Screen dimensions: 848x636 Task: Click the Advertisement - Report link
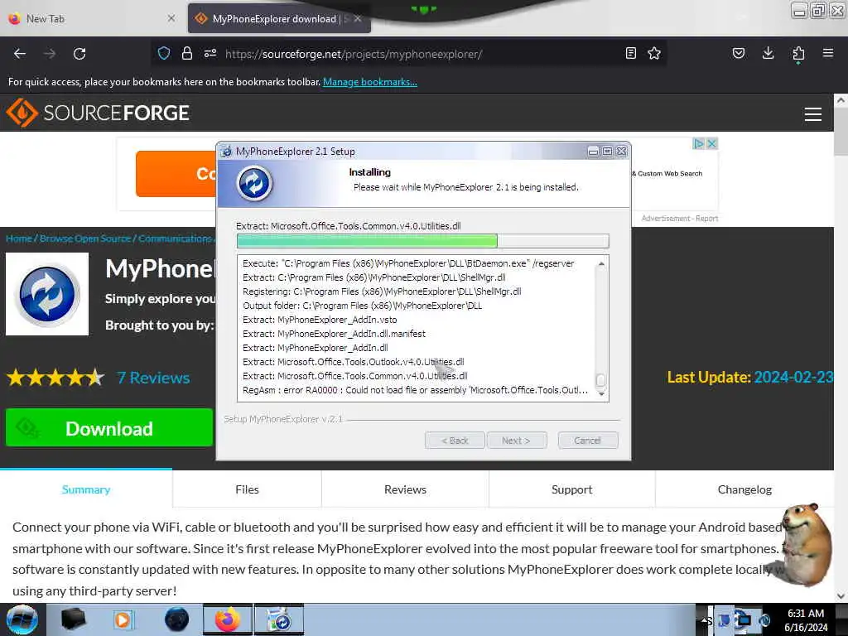pyautogui.click(x=680, y=219)
